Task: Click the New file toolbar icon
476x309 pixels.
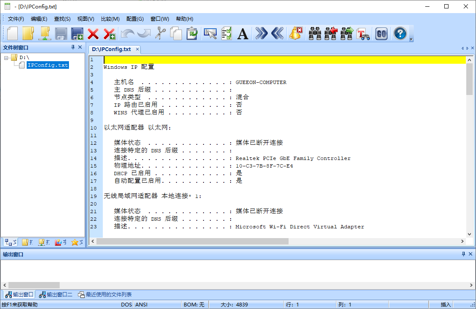Action: point(13,33)
